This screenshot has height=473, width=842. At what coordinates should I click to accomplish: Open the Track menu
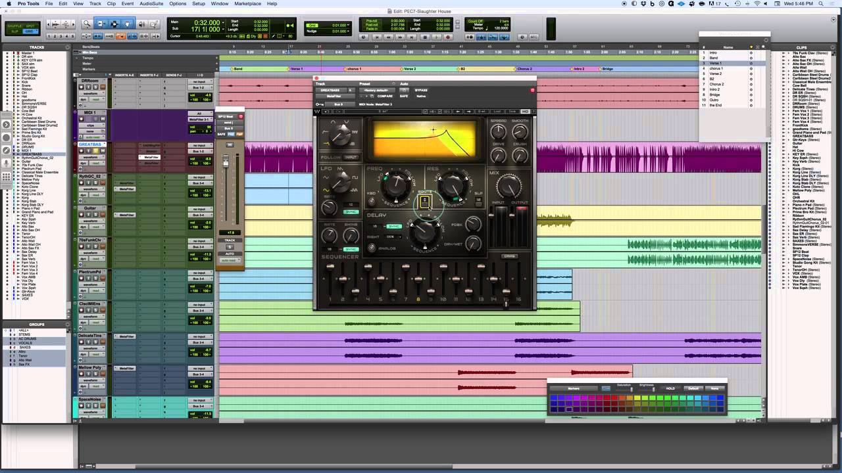(95, 3)
